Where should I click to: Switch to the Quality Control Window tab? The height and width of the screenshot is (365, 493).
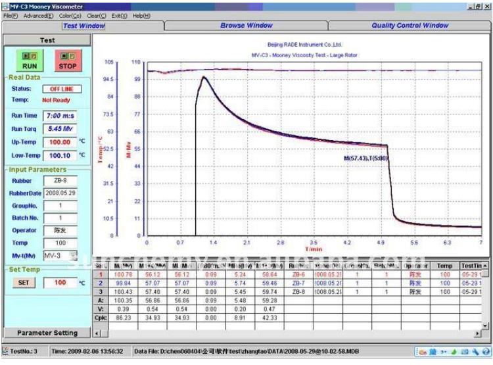click(x=410, y=26)
